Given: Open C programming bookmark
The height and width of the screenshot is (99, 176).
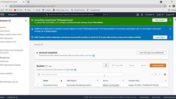Looking at the screenshot, I should (94, 10).
